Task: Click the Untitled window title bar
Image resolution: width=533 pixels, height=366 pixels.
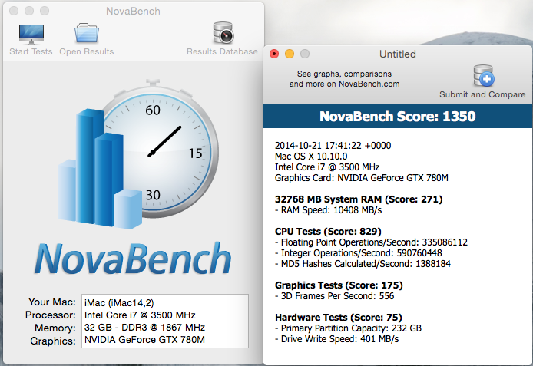Action: pos(398,54)
